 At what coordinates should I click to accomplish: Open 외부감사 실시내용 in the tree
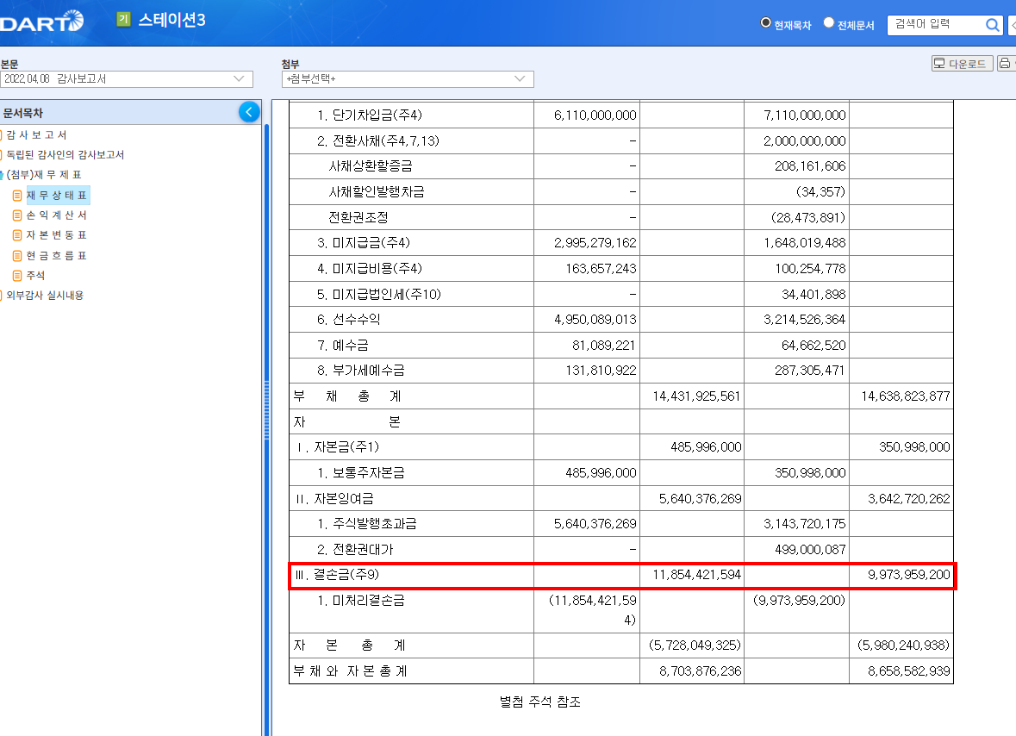tap(45, 296)
